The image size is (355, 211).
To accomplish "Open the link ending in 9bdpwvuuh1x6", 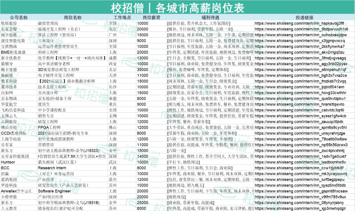I will (301, 29).
